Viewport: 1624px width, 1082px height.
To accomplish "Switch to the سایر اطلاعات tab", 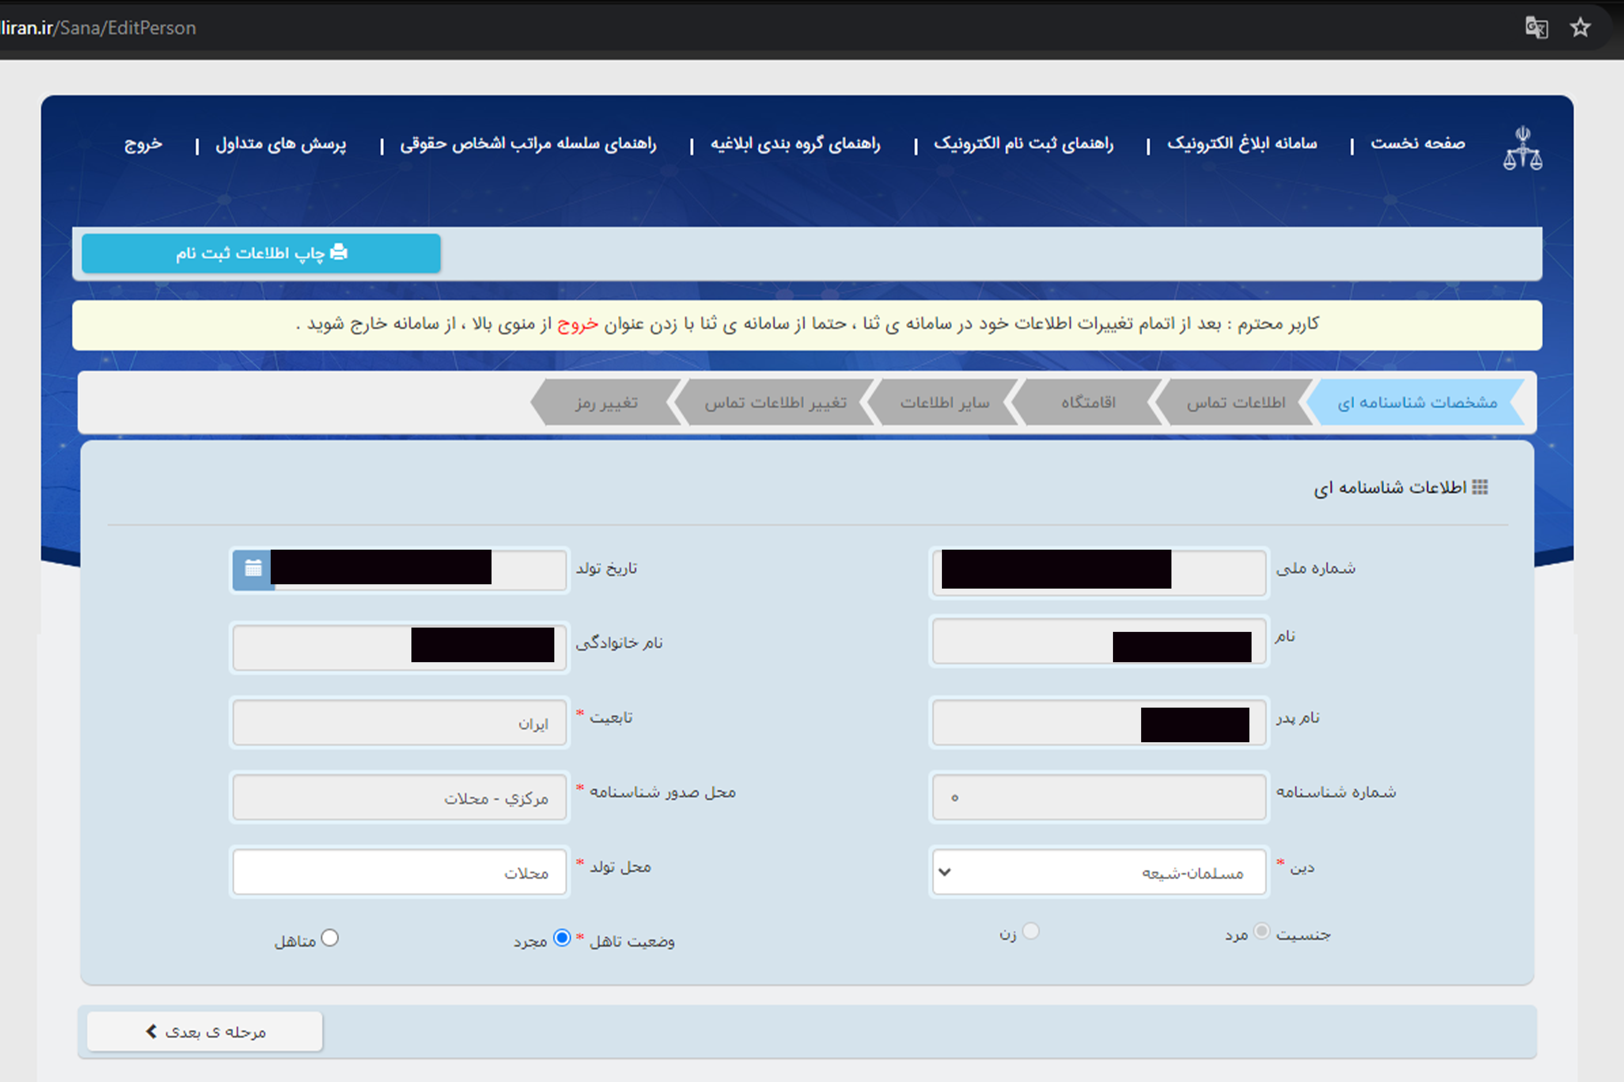I will click(945, 402).
